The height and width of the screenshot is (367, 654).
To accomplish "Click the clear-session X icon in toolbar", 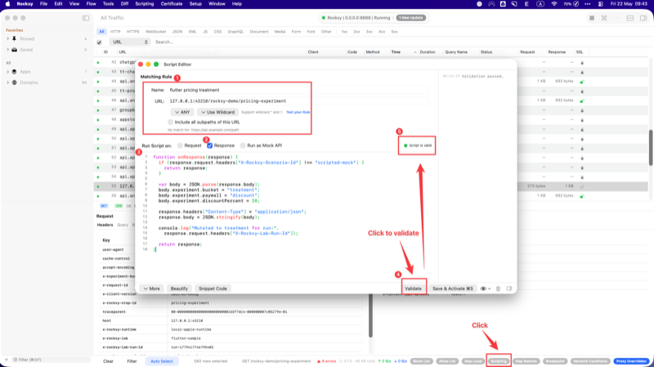I will click(604, 18).
